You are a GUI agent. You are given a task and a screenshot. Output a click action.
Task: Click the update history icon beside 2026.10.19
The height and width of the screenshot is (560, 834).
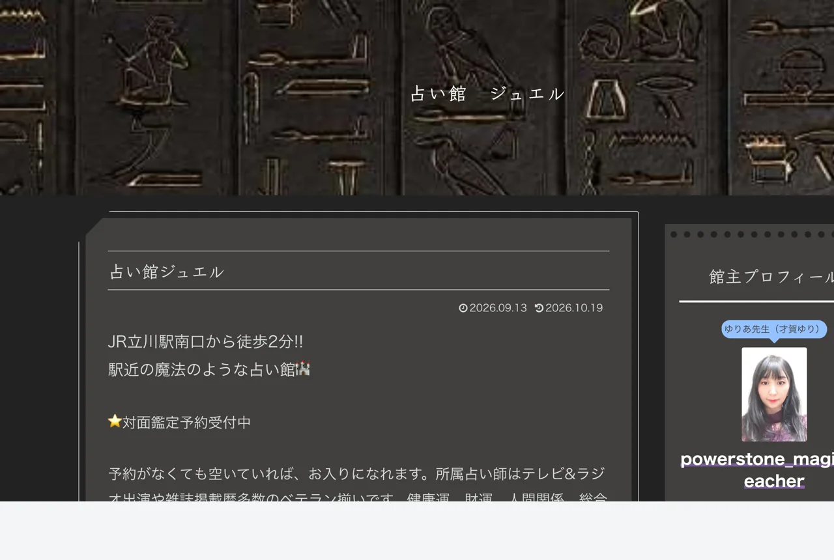point(539,308)
